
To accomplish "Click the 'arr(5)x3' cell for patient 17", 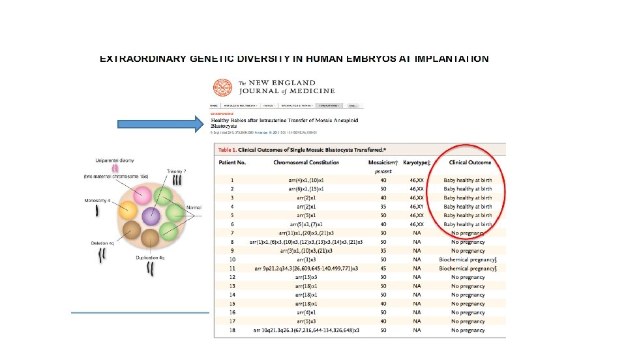I will tap(306, 321).
